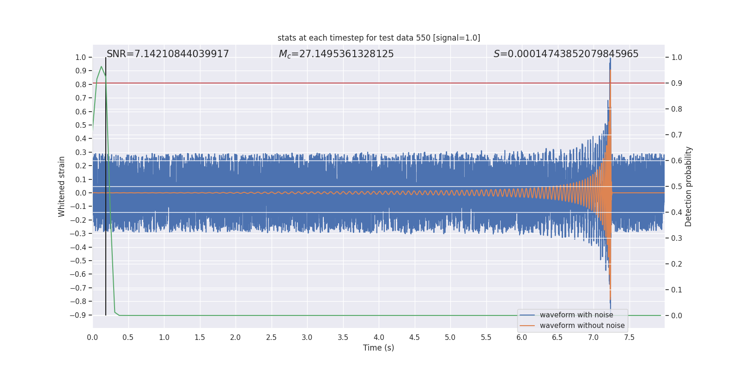Click the orange line swatch in the legend

pos(527,326)
